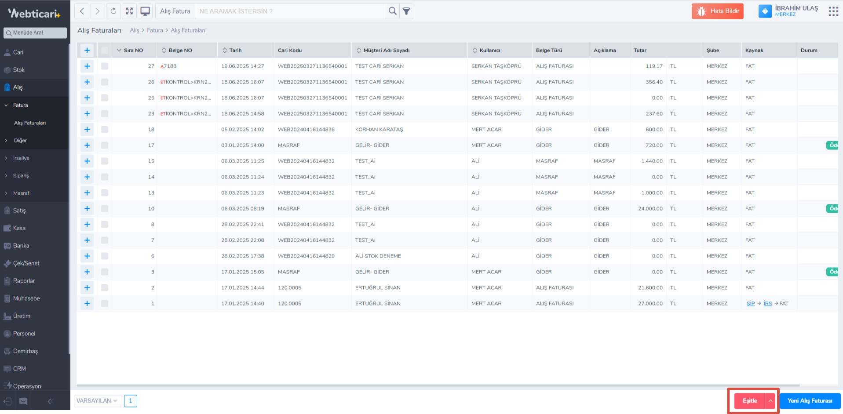
Task: Open the filter funnel icon
Action: [x=407, y=11]
